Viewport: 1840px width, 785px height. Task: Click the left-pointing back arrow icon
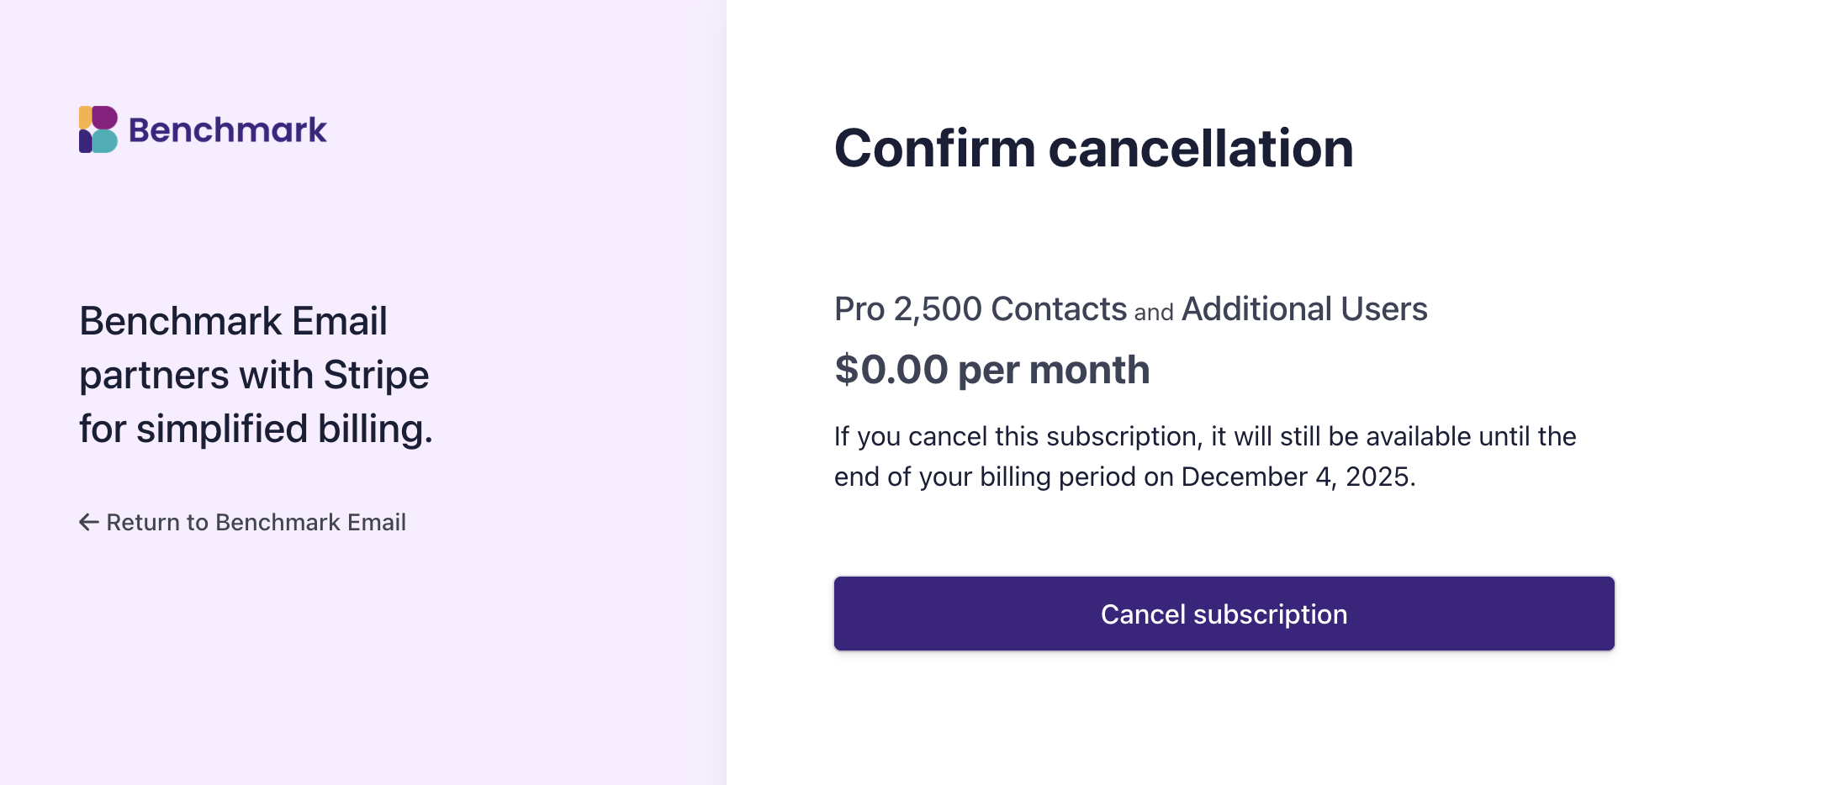point(88,523)
